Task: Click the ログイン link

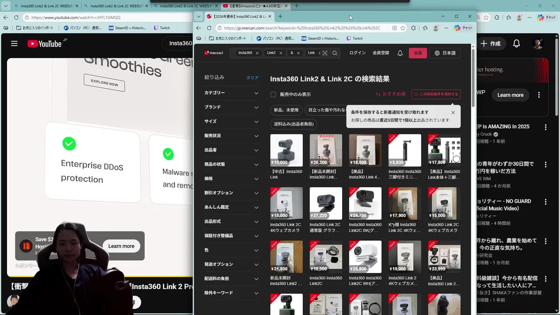Action: coord(357,53)
